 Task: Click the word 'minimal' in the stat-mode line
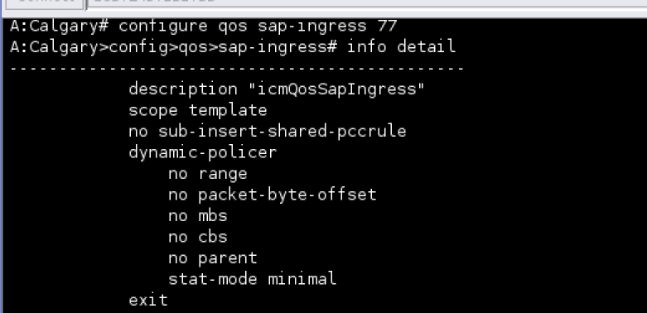coord(302,279)
